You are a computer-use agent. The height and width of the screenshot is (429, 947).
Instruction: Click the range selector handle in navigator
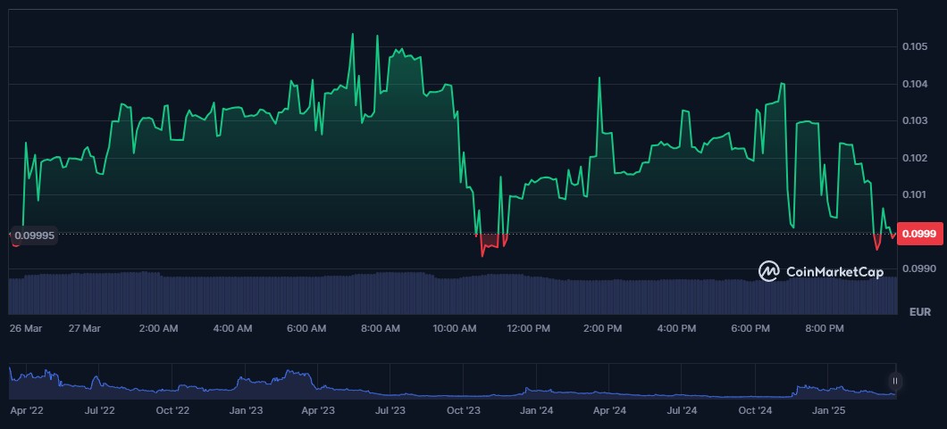click(894, 381)
